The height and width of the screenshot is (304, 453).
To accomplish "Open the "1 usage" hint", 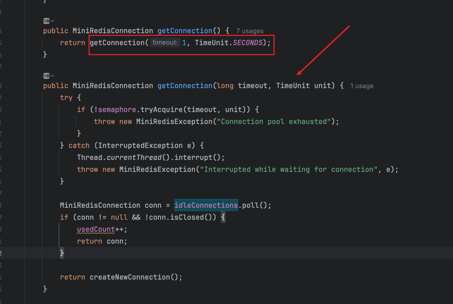I will (x=362, y=86).
